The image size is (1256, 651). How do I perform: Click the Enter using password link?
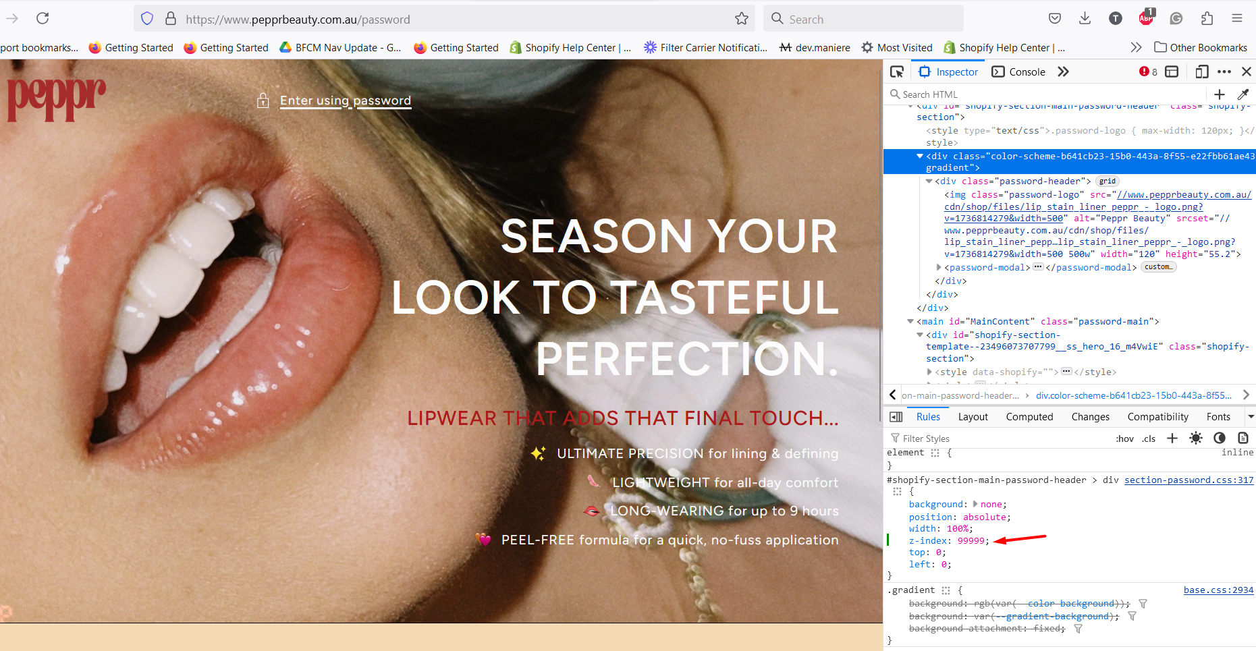[345, 101]
